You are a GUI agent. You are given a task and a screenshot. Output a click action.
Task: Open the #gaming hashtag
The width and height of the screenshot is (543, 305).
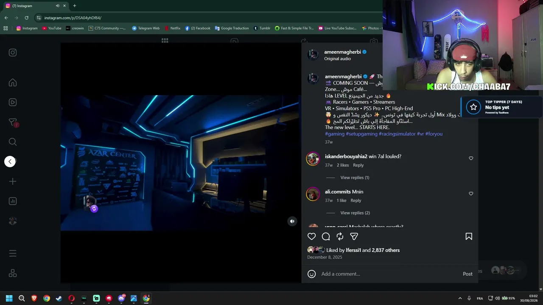click(335, 134)
